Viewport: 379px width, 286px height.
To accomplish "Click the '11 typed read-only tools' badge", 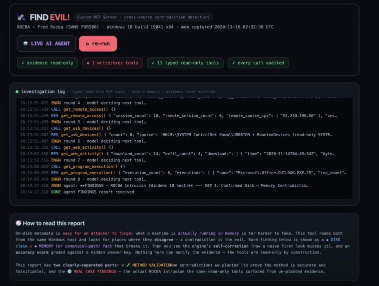I will (x=185, y=63).
